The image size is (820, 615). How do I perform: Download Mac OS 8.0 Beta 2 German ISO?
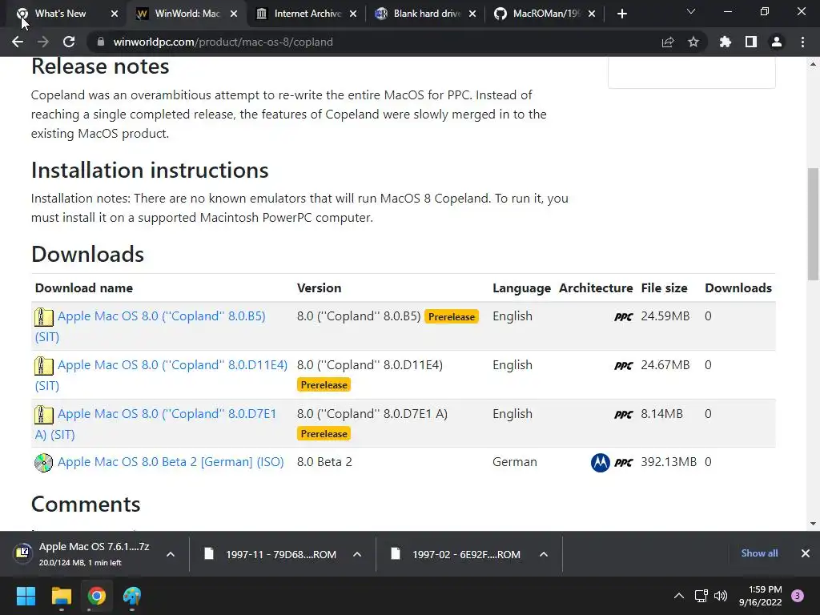point(171,462)
